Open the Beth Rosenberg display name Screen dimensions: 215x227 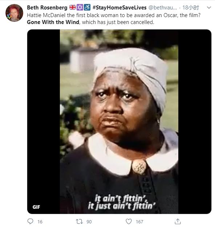[47, 8]
